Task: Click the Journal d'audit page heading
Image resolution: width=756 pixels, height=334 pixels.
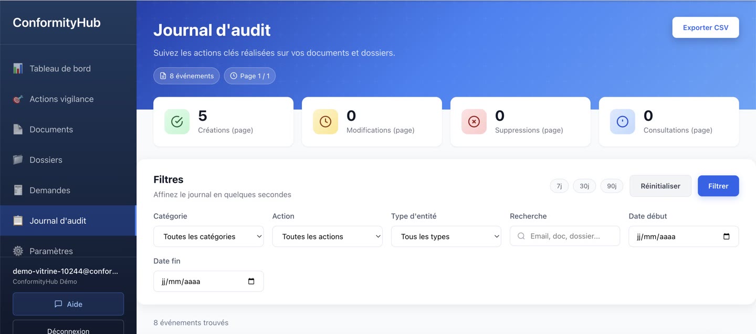Action: [x=212, y=30]
